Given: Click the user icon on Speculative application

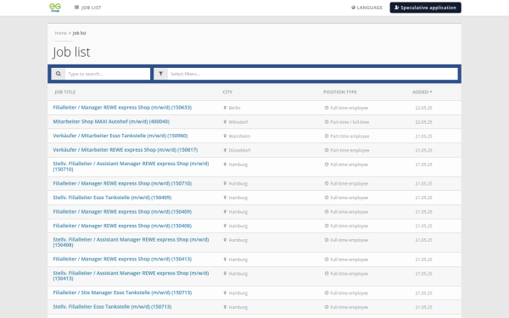Looking at the screenshot, I should point(397,8).
